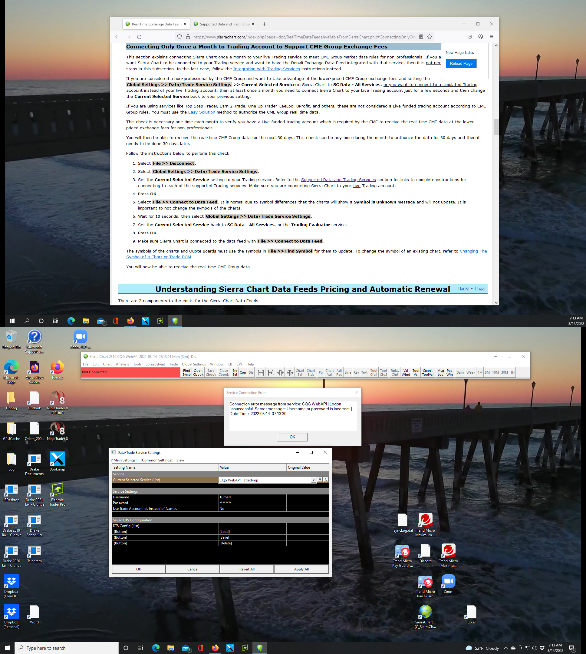
Task: Click the Find Symb toolbar button
Action: pos(186,372)
